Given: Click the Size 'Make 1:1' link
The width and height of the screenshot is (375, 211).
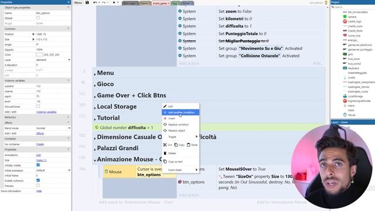Looking at the screenshot, I should [42, 160].
